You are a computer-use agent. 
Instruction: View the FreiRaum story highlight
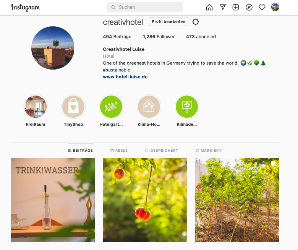pos(36,107)
